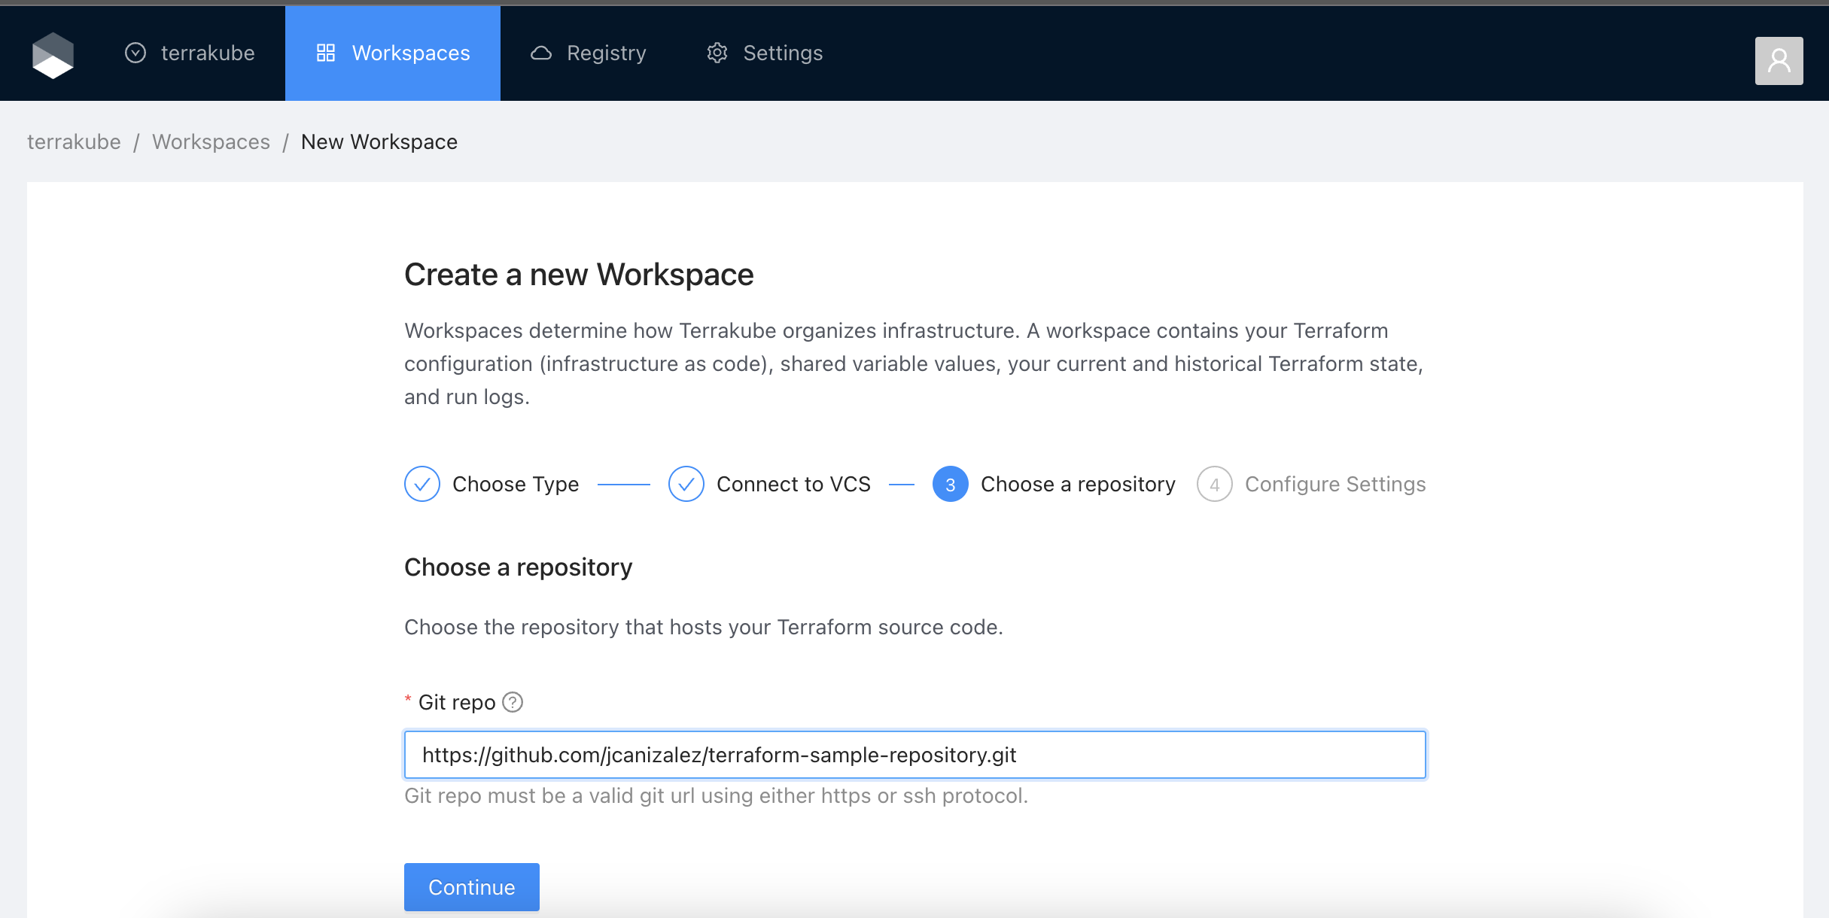Click the Registry cloud icon

[x=541, y=53]
